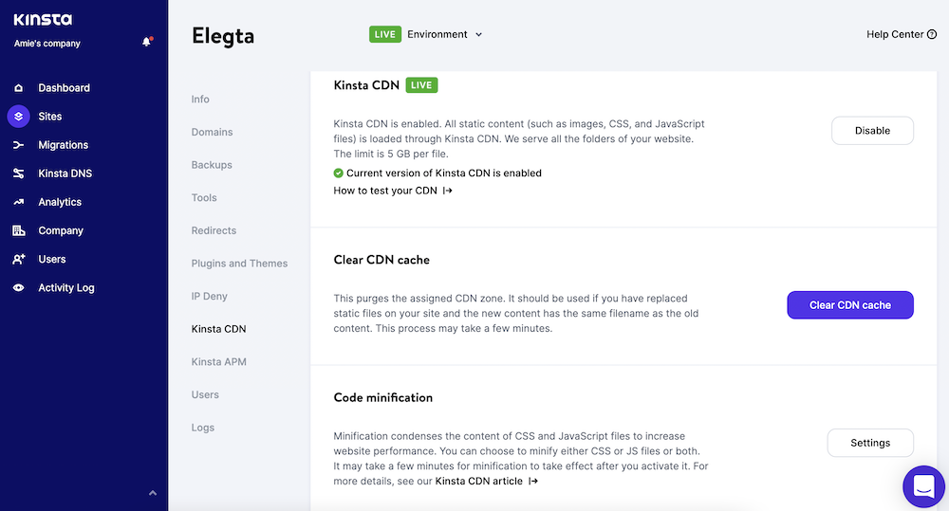Image resolution: width=949 pixels, height=511 pixels.
Task: Select the Kinsta CDN tab
Action: (218, 329)
